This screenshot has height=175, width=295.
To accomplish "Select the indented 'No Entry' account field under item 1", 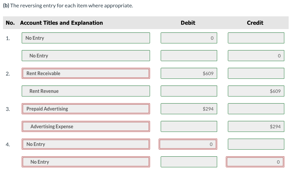I will coord(86,56).
